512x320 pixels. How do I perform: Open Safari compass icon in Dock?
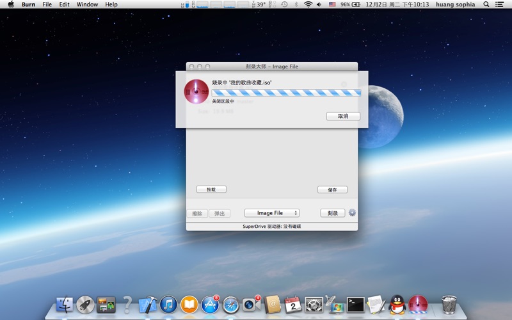230,305
